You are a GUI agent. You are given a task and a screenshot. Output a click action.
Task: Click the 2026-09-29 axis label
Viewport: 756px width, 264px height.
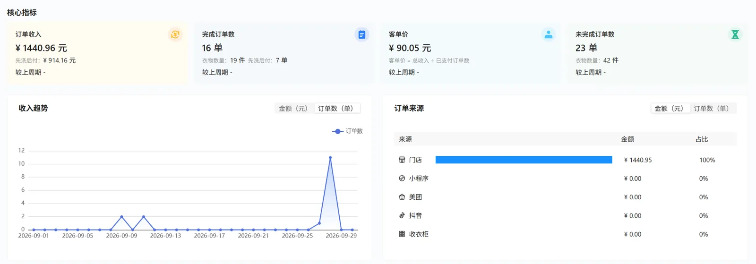pos(341,236)
